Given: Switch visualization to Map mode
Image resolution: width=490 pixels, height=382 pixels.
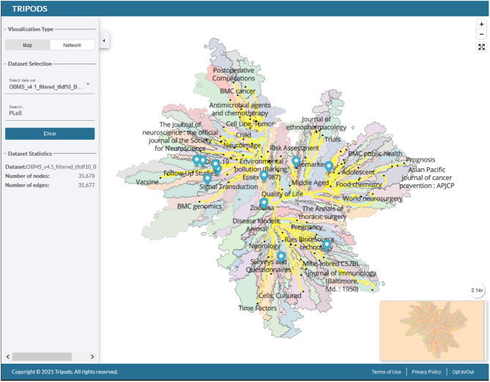Looking at the screenshot, I should [x=27, y=45].
